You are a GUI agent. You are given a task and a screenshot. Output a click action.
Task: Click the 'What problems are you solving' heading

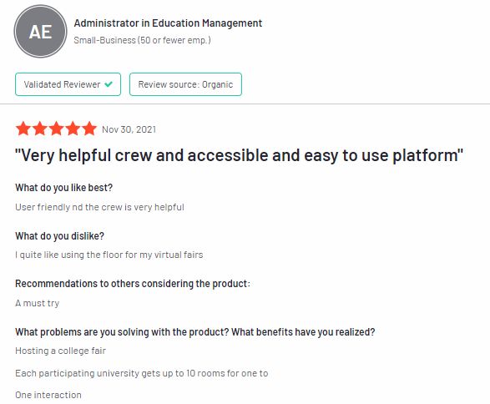click(x=195, y=332)
